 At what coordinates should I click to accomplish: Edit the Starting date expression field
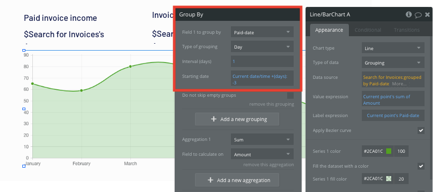262,79
